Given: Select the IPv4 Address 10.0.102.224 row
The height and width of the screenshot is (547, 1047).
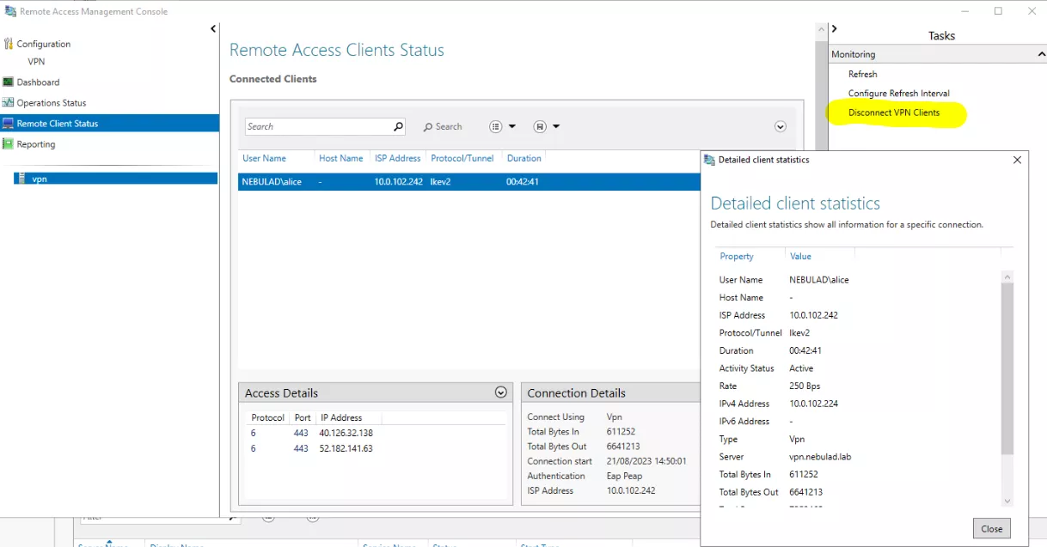Looking at the screenshot, I should coord(858,404).
